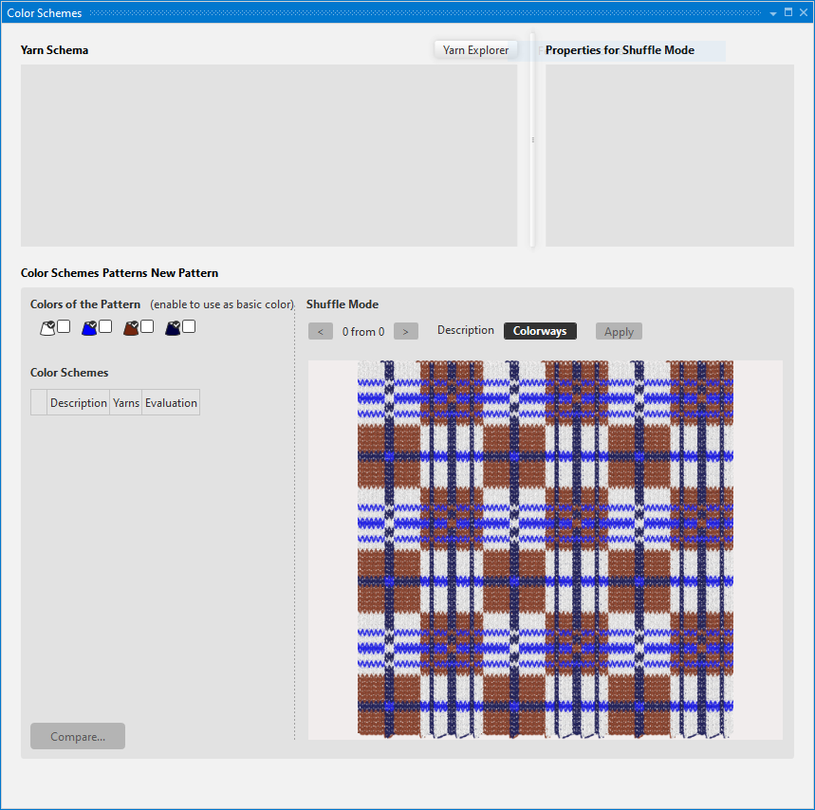Go to previous shuffle variant arrow
Image resolution: width=815 pixels, height=810 pixels.
321,332
